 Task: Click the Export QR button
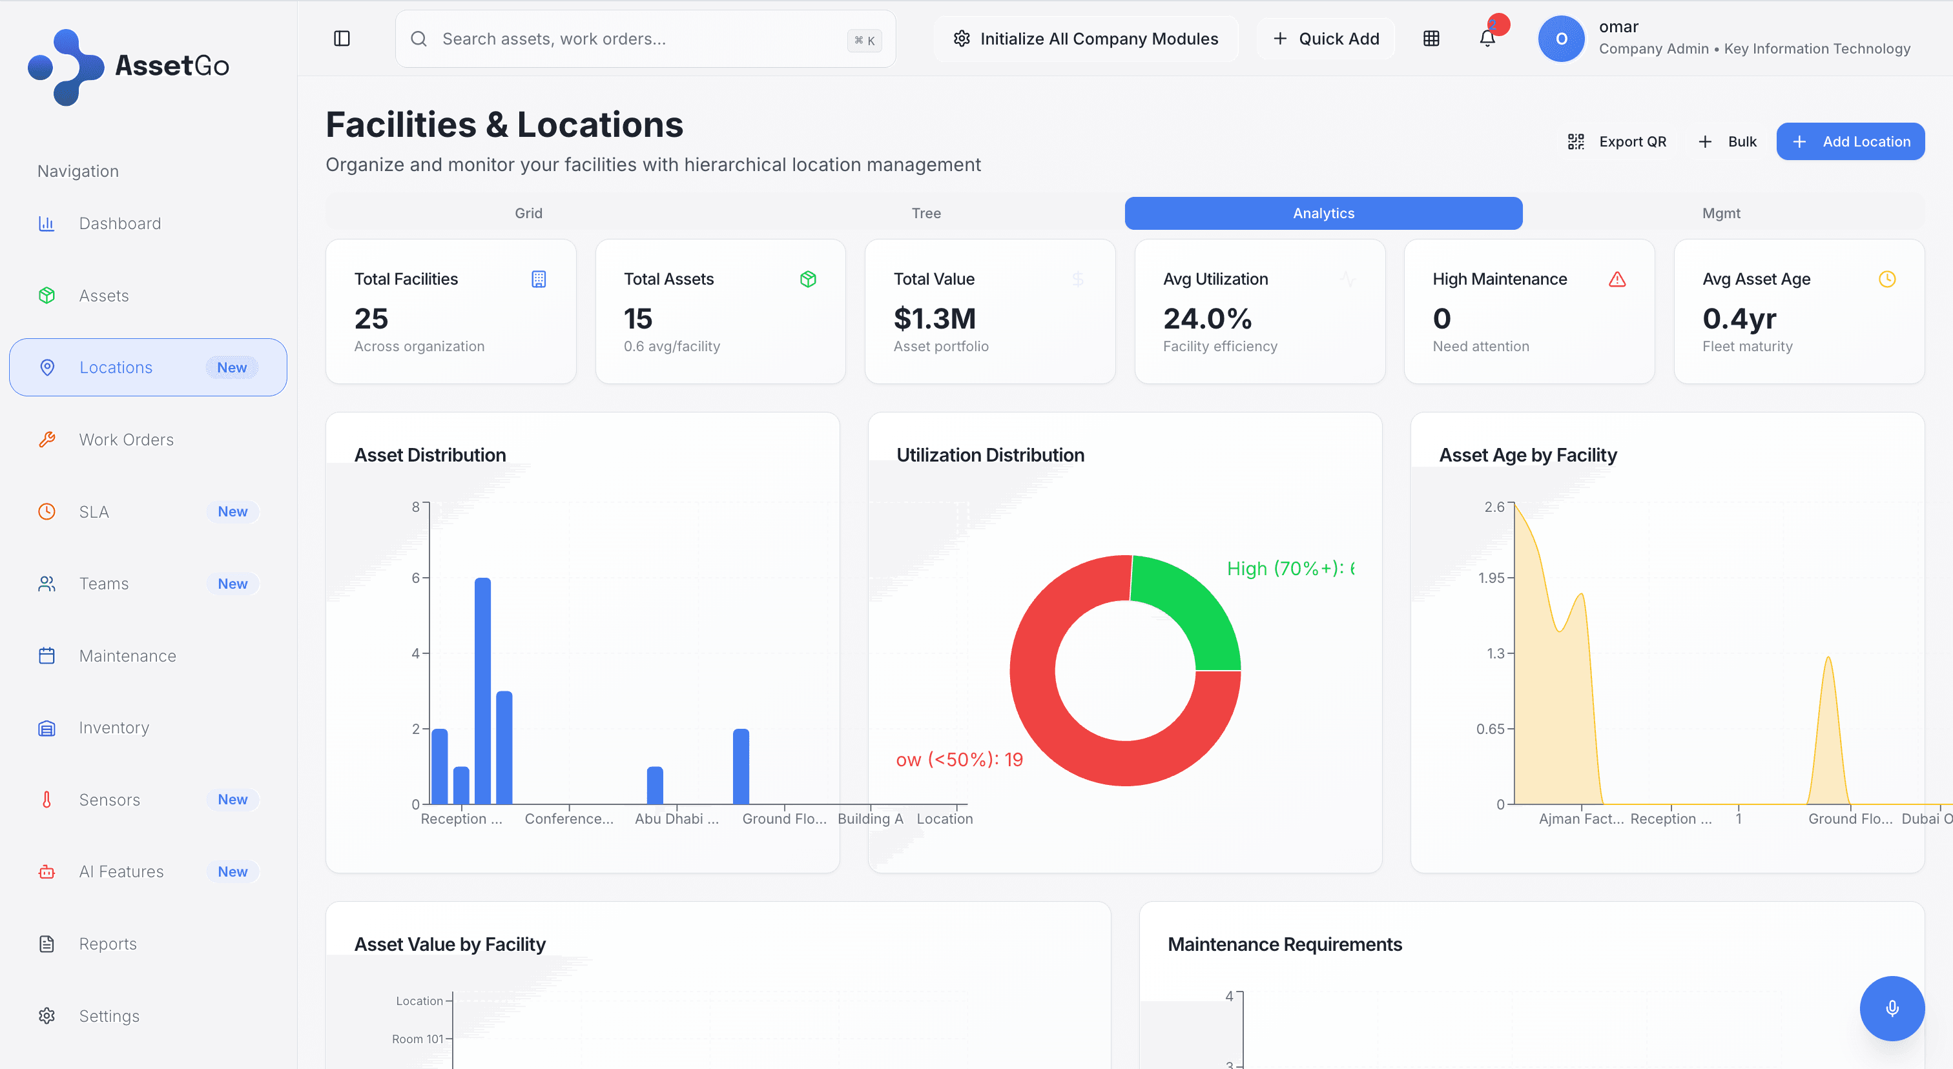1617,141
